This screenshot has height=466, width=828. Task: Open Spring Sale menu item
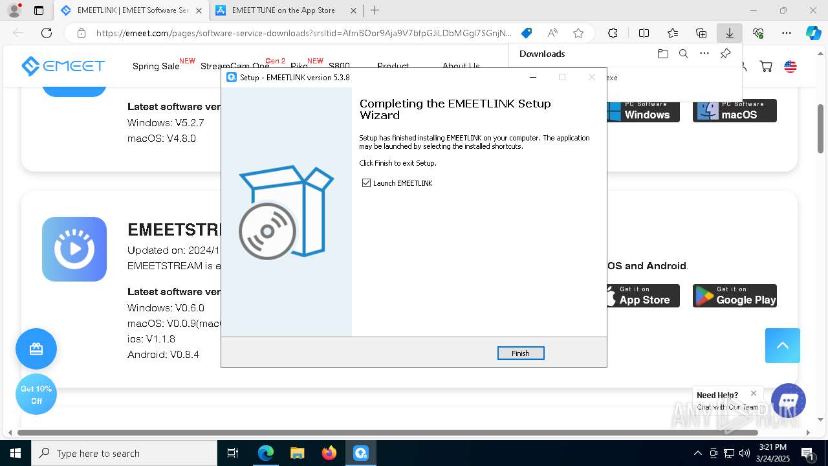pos(156,66)
